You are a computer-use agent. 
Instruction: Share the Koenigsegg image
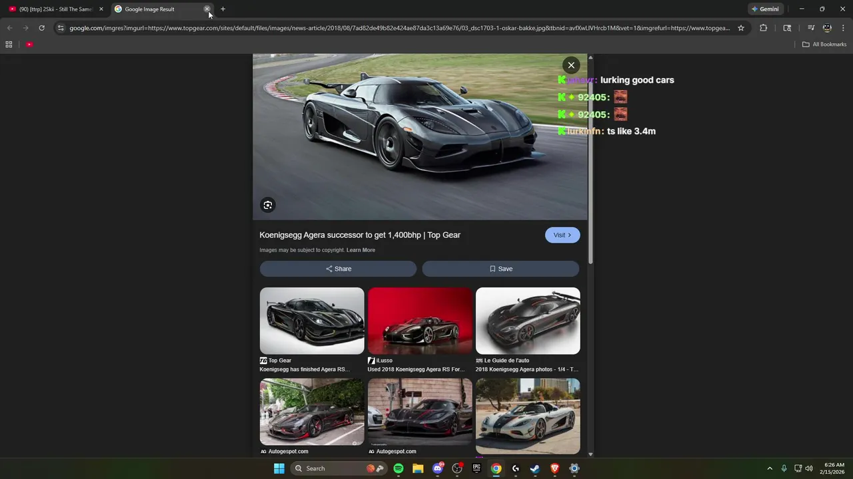338,269
